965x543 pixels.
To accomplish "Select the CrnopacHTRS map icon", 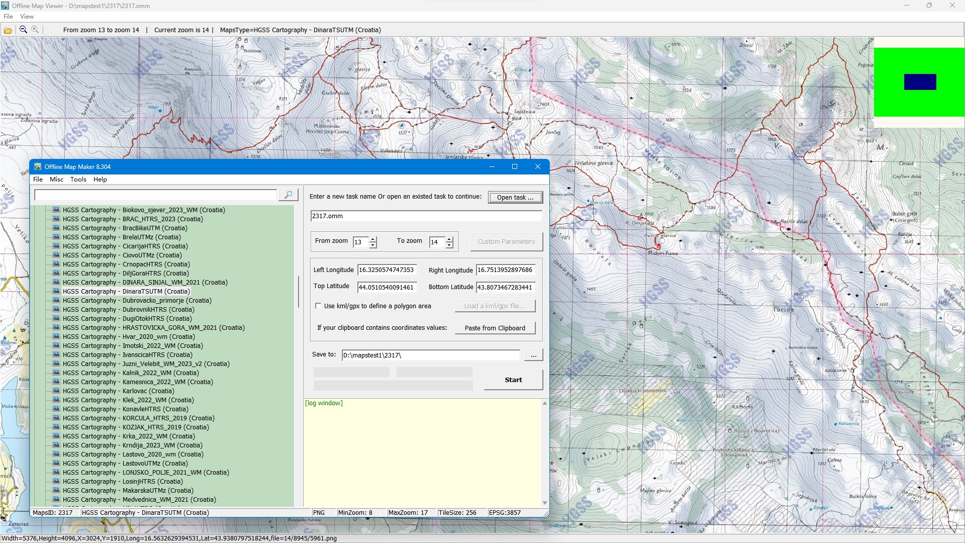I will click(56, 264).
